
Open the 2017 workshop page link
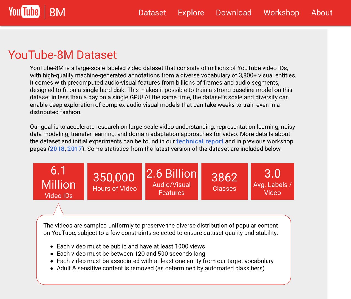click(75, 149)
